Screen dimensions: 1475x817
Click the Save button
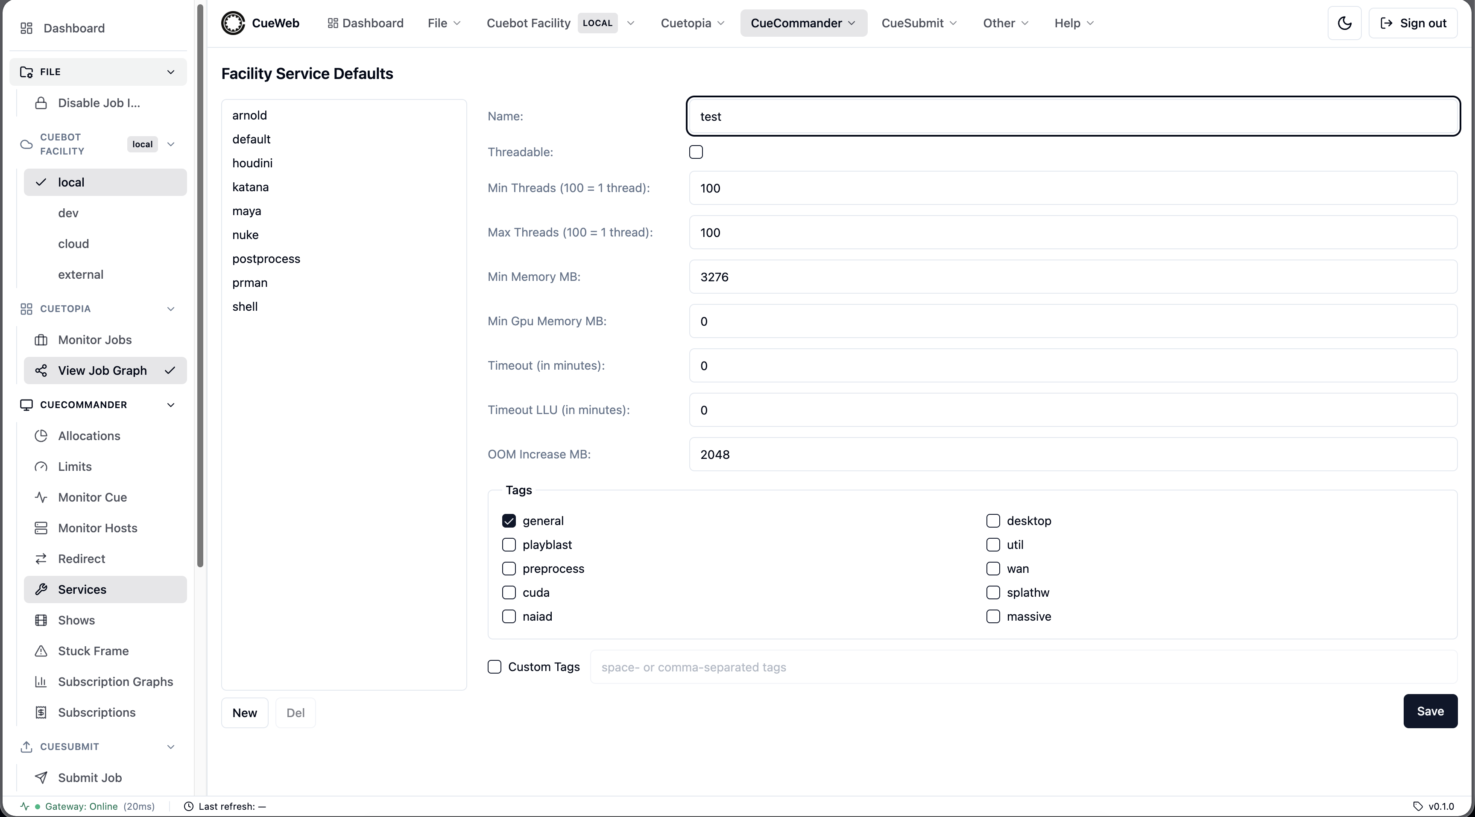click(x=1430, y=711)
